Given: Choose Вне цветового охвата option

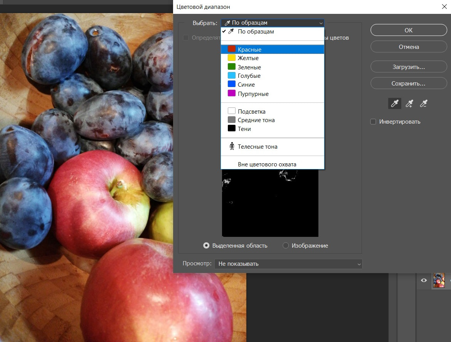Looking at the screenshot, I should [273, 164].
